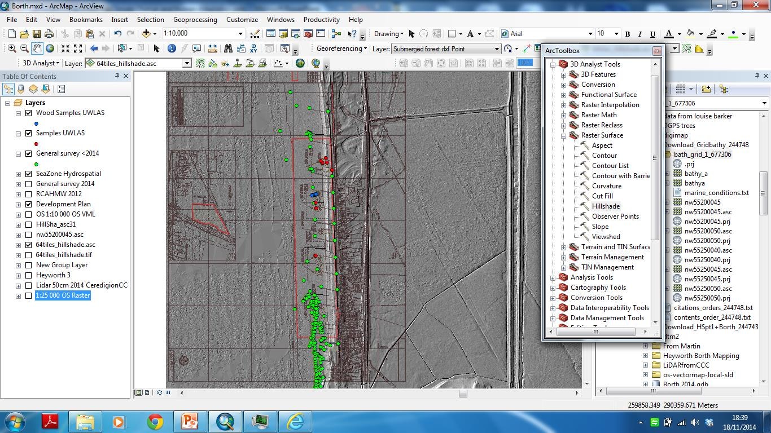Image resolution: width=771 pixels, height=433 pixels.
Task: Launch ArcGlobe from 3D Analyst toolbar
Action: (x=316, y=63)
